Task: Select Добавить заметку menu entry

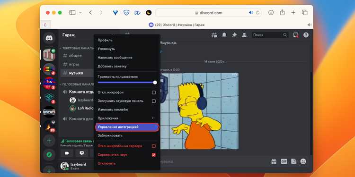Action: (127, 67)
